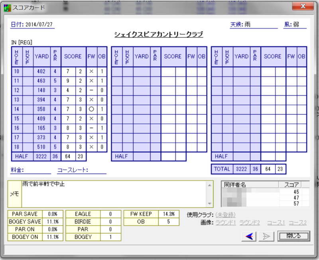The width and height of the screenshot is (319, 260).
Task: Click the fairway circle mark on hole 14
Action: pos(91,109)
